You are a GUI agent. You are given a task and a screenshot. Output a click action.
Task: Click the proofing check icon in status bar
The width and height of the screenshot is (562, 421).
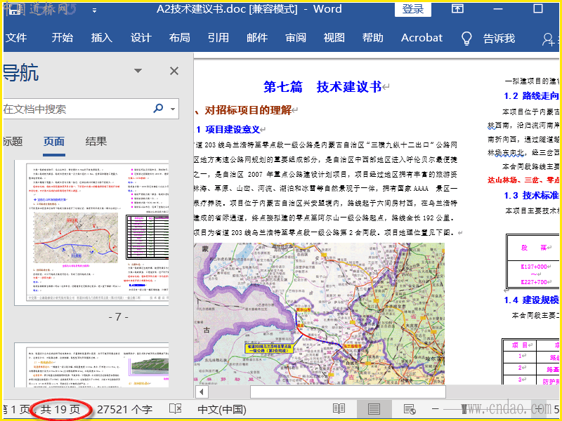176,409
